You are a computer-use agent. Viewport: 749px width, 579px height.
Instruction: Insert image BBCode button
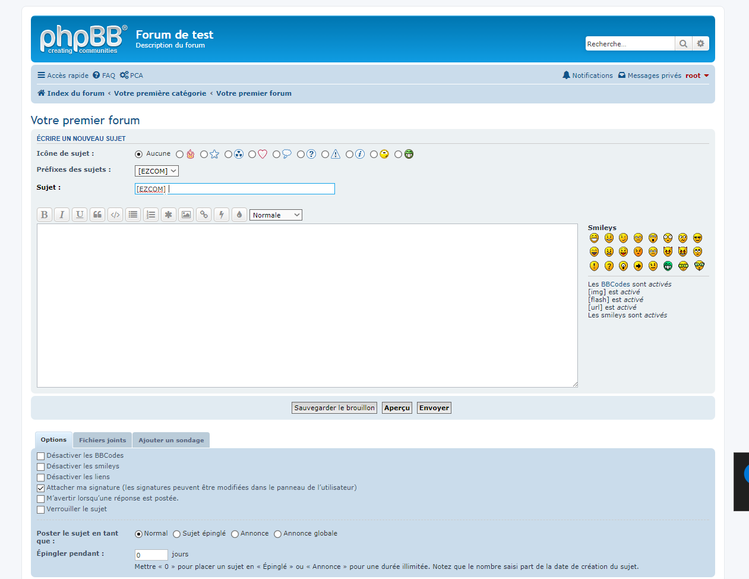point(186,215)
